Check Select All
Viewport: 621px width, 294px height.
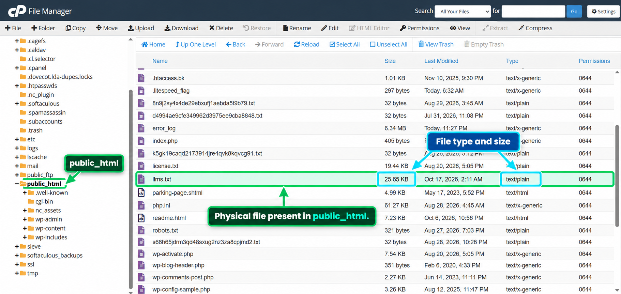pyautogui.click(x=345, y=44)
